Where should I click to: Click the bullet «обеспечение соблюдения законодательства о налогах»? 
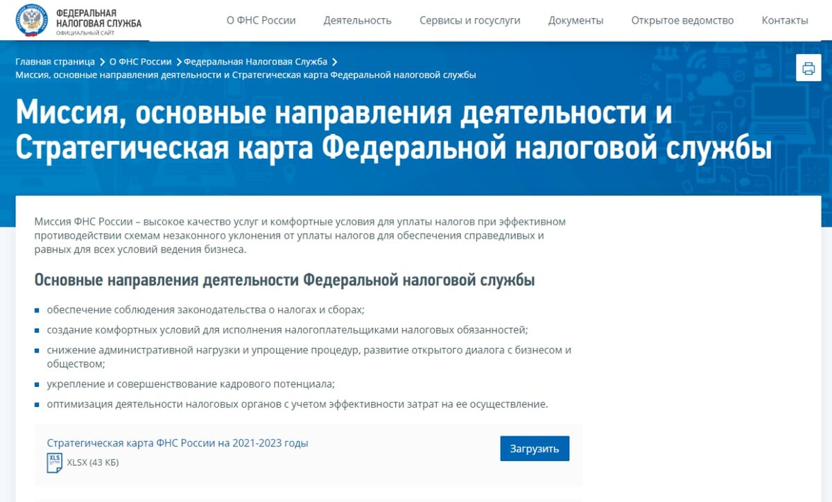(x=206, y=310)
